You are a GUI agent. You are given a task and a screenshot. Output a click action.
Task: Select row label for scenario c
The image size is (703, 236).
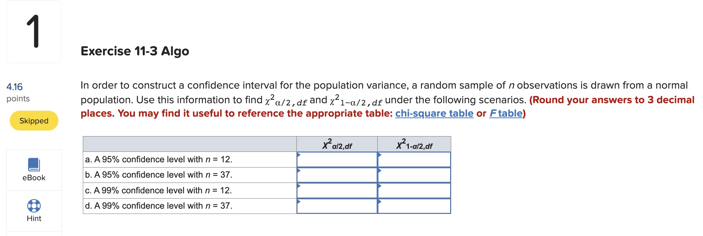coord(159,190)
